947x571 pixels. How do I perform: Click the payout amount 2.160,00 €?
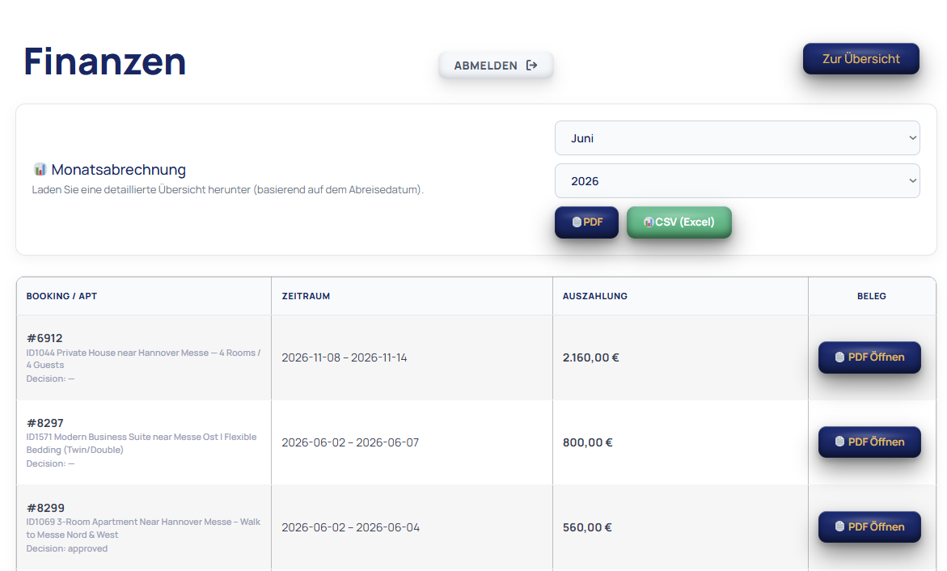coord(590,357)
